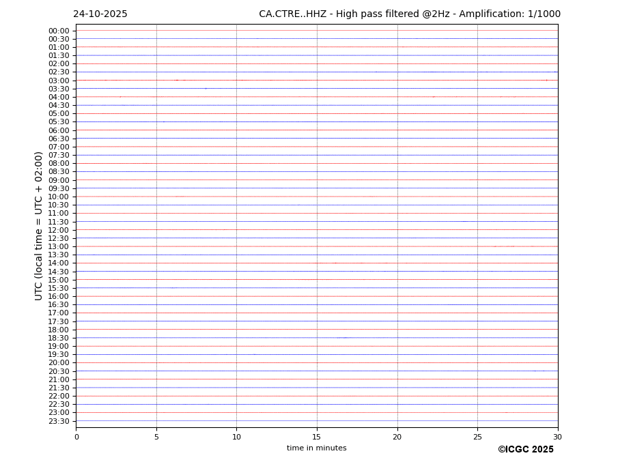This screenshot has width=633, height=475.
Task: Select the 18:30 time row label
Action: [x=59, y=338]
